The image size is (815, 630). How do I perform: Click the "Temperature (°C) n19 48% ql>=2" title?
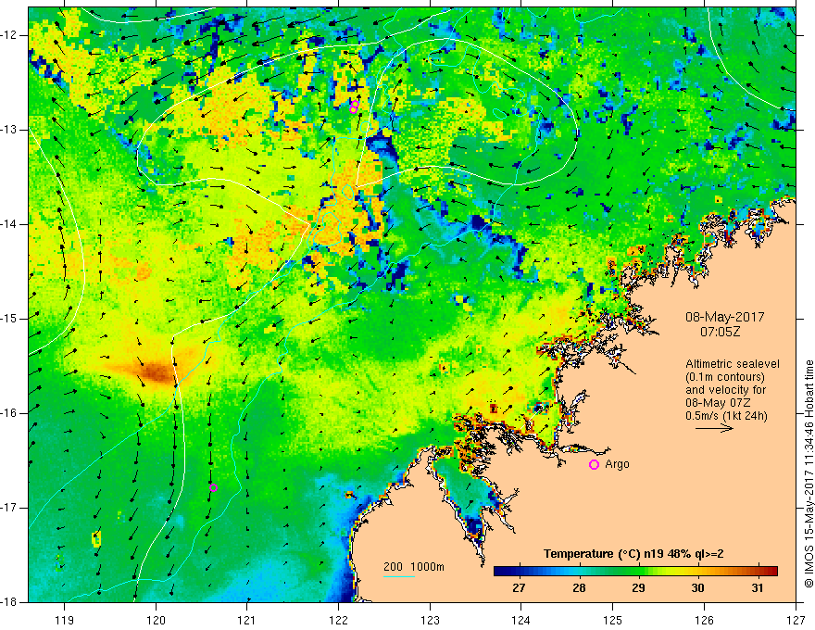pyautogui.click(x=633, y=554)
